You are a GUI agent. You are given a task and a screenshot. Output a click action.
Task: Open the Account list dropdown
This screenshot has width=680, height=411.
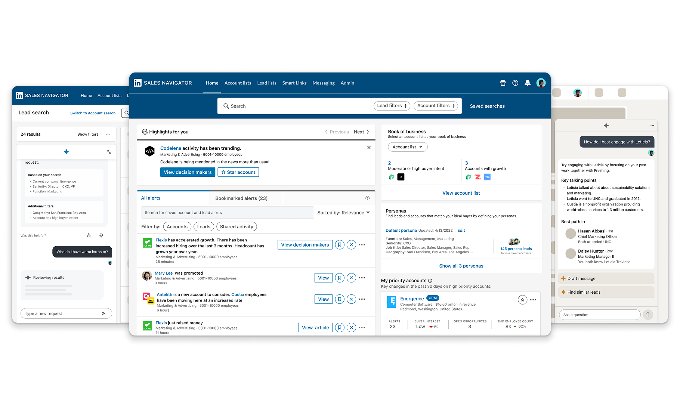(x=408, y=147)
